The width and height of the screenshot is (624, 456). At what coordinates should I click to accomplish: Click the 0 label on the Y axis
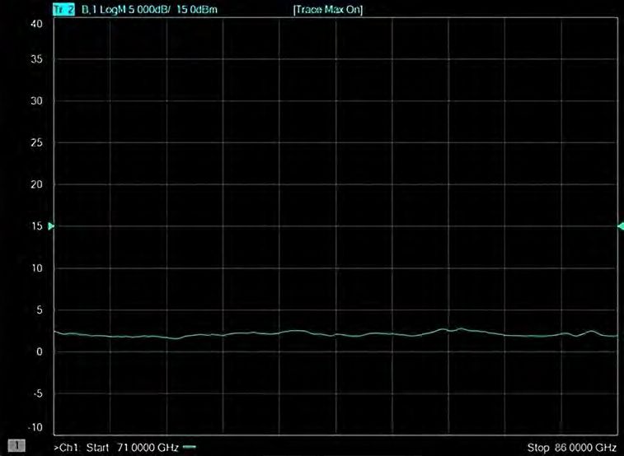39,352
